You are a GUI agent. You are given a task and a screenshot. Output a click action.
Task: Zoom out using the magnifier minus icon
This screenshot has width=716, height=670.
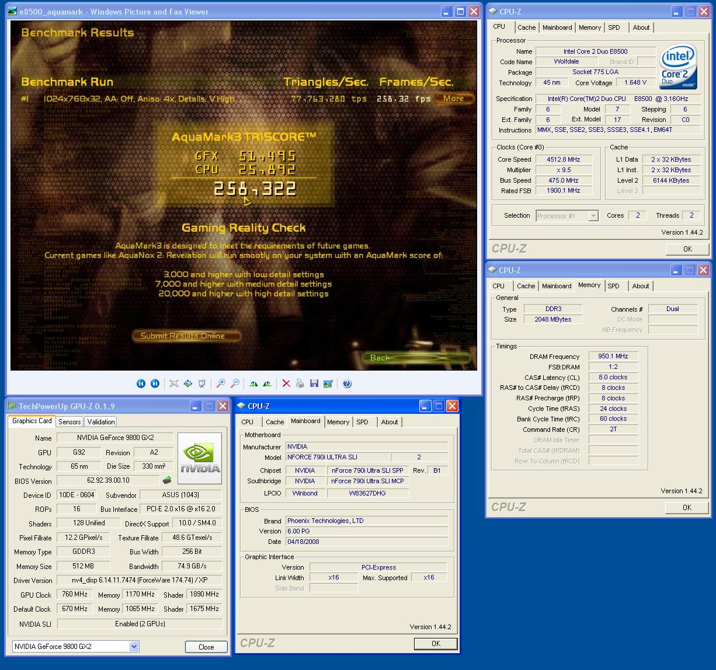[235, 383]
